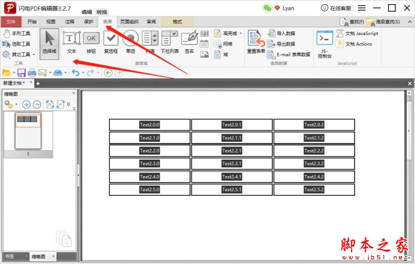Redo the last undone action

91,72
